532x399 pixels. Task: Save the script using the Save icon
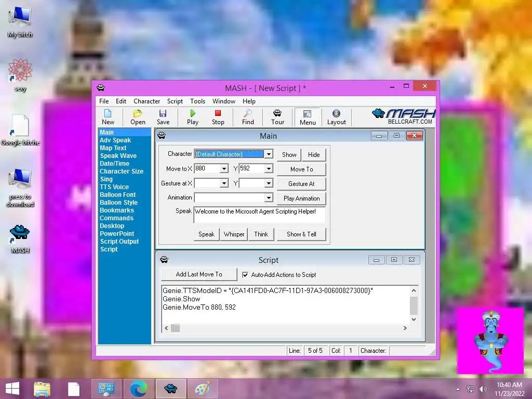163,117
